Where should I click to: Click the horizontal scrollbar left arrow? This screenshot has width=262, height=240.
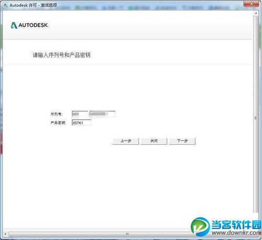(5, 234)
